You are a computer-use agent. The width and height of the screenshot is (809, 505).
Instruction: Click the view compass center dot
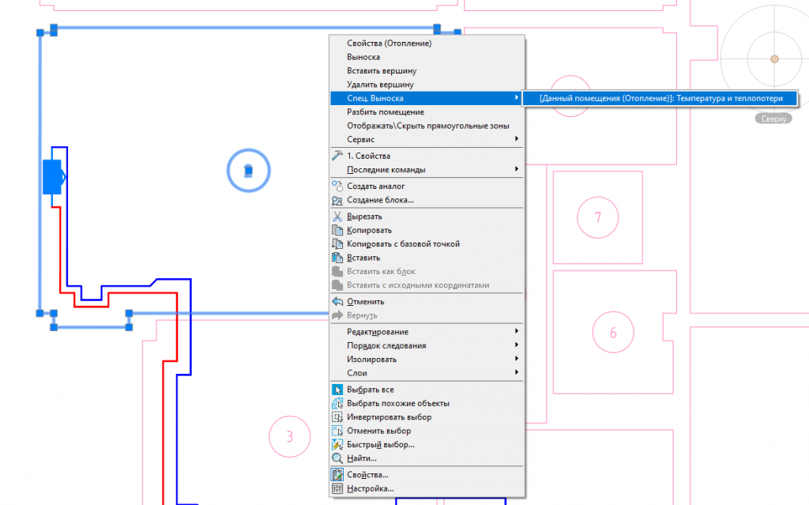[774, 58]
